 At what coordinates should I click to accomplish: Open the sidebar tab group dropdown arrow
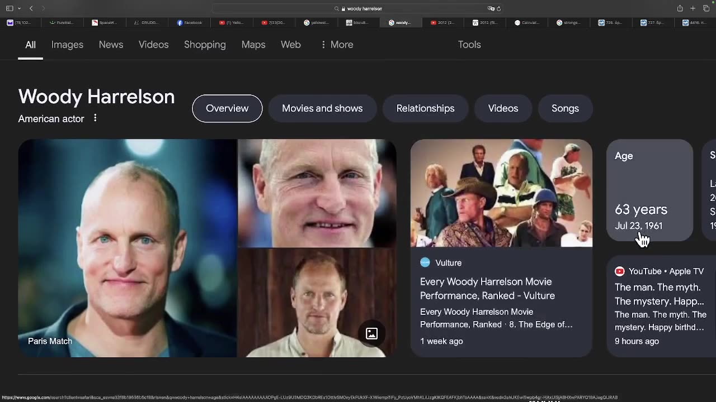(x=19, y=8)
